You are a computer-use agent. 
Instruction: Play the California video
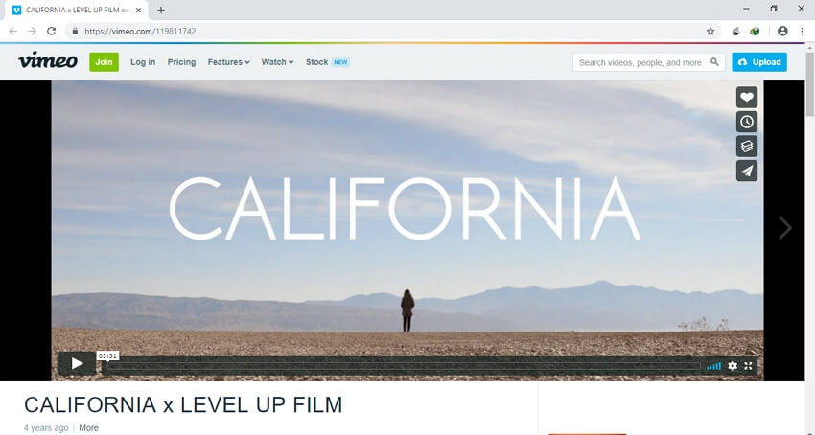pos(77,363)
